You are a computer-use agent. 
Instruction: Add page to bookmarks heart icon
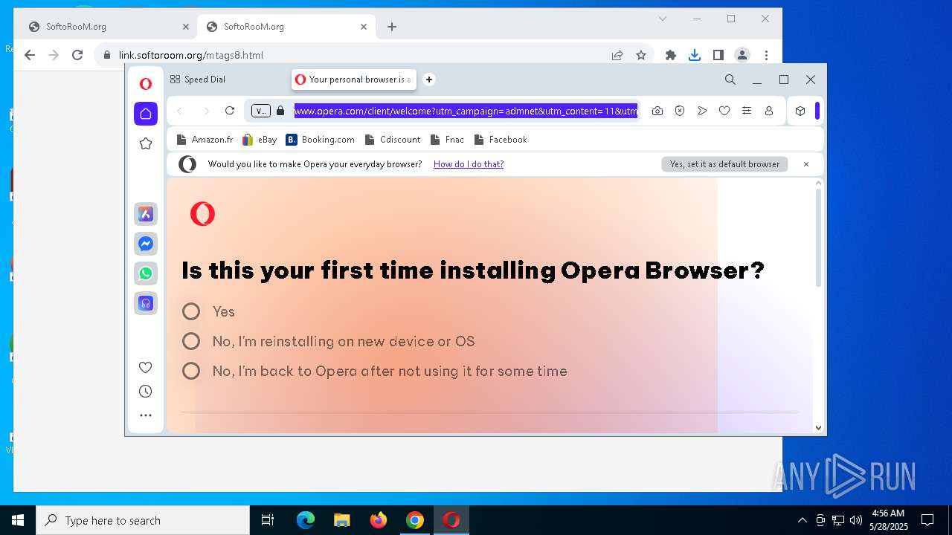[x=724, y=111]
